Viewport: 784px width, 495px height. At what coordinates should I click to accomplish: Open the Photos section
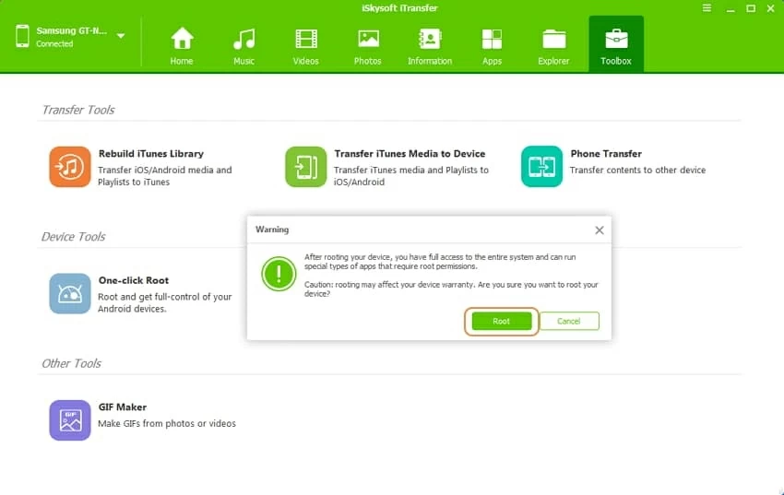point(367,44)
